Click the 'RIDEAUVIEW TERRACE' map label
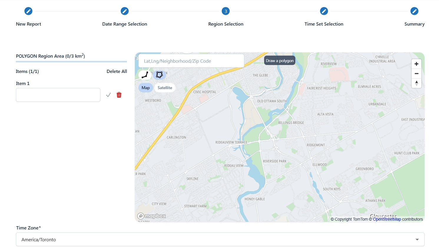This screenshot has width=439, height=248. (x=231, y=142)
